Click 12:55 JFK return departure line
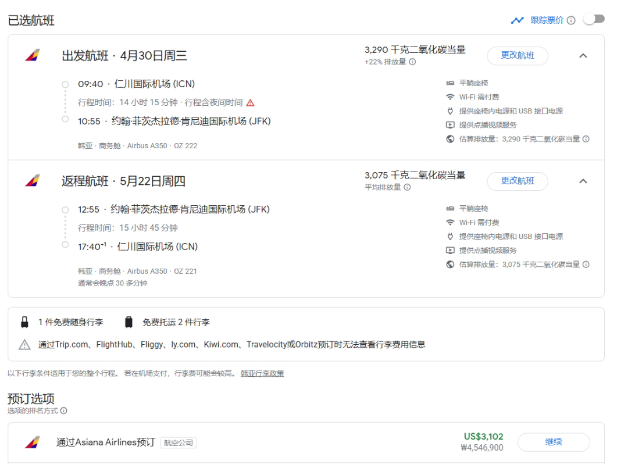 click(x=174, y=209)
